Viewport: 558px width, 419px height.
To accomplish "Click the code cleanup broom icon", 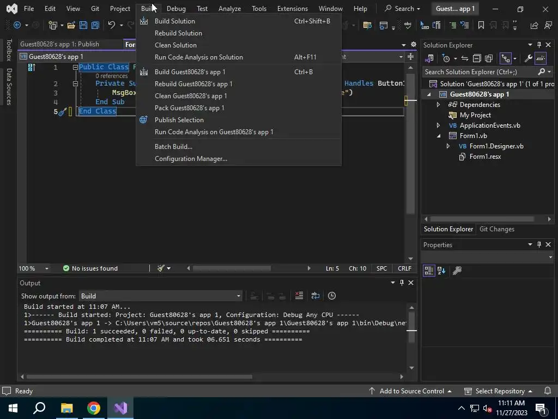I will tap(161, 268).
